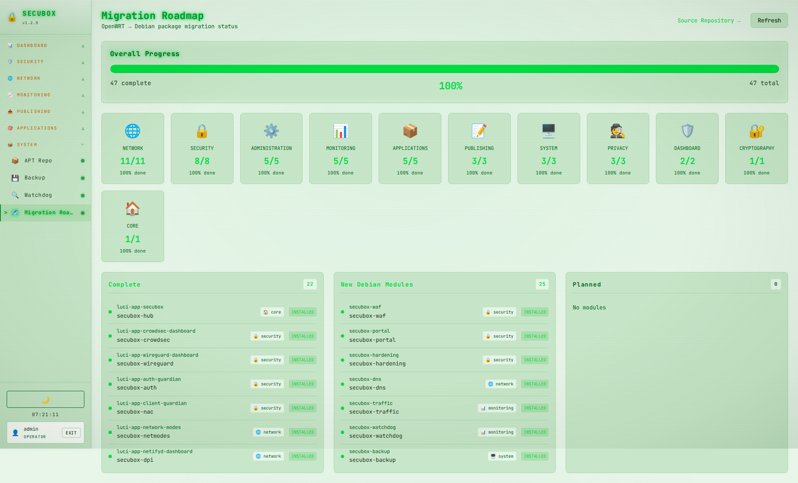798x483 pixels.
Task: Click the Administration gear category icon
Action: 271,131
